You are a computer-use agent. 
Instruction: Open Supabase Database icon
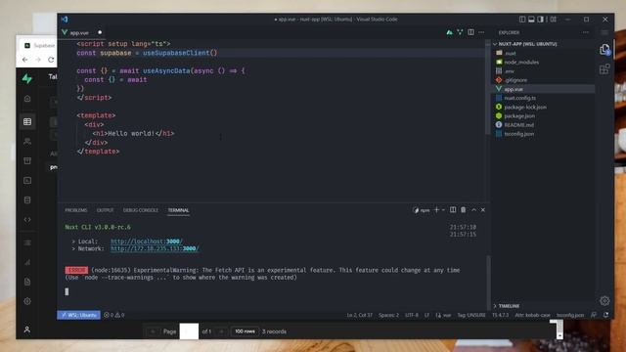pyautogui.click(x=27, y=199)
